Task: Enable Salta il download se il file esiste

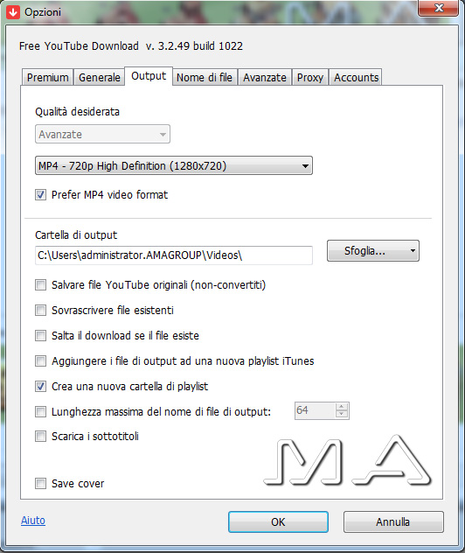Action: click(x=40, y=335)
